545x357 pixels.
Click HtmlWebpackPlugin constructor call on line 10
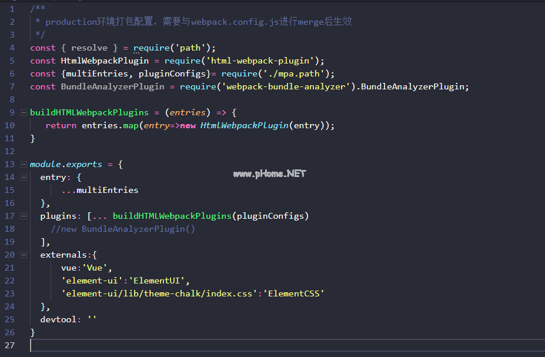[243, 125]
